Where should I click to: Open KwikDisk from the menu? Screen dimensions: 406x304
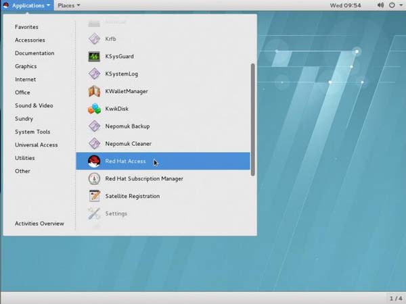tap(118, 109)
